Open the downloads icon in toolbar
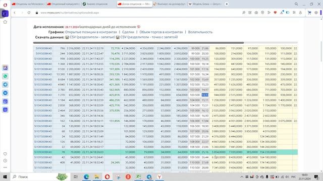The width and height of the screenshot is (323, 181). point(282,13)
